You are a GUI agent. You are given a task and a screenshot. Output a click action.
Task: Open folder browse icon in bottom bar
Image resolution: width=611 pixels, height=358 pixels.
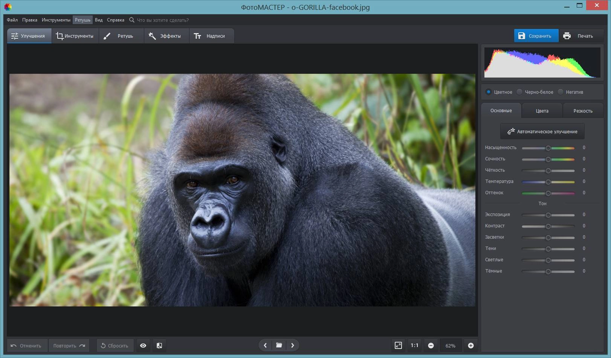(279, 345)
